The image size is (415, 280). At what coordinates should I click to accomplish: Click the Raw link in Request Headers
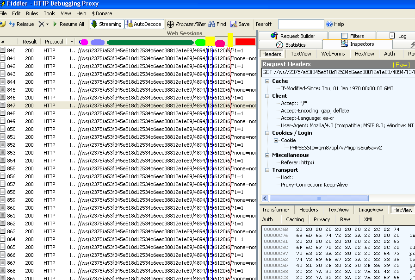[x=401, y=65]
